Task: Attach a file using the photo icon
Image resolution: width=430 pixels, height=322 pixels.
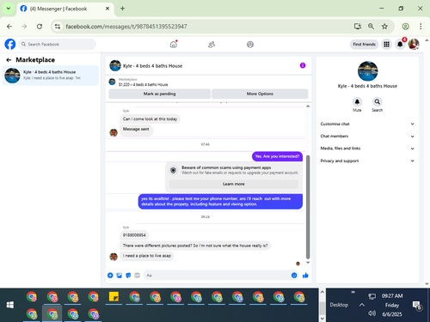Action: tap(120, 276)
